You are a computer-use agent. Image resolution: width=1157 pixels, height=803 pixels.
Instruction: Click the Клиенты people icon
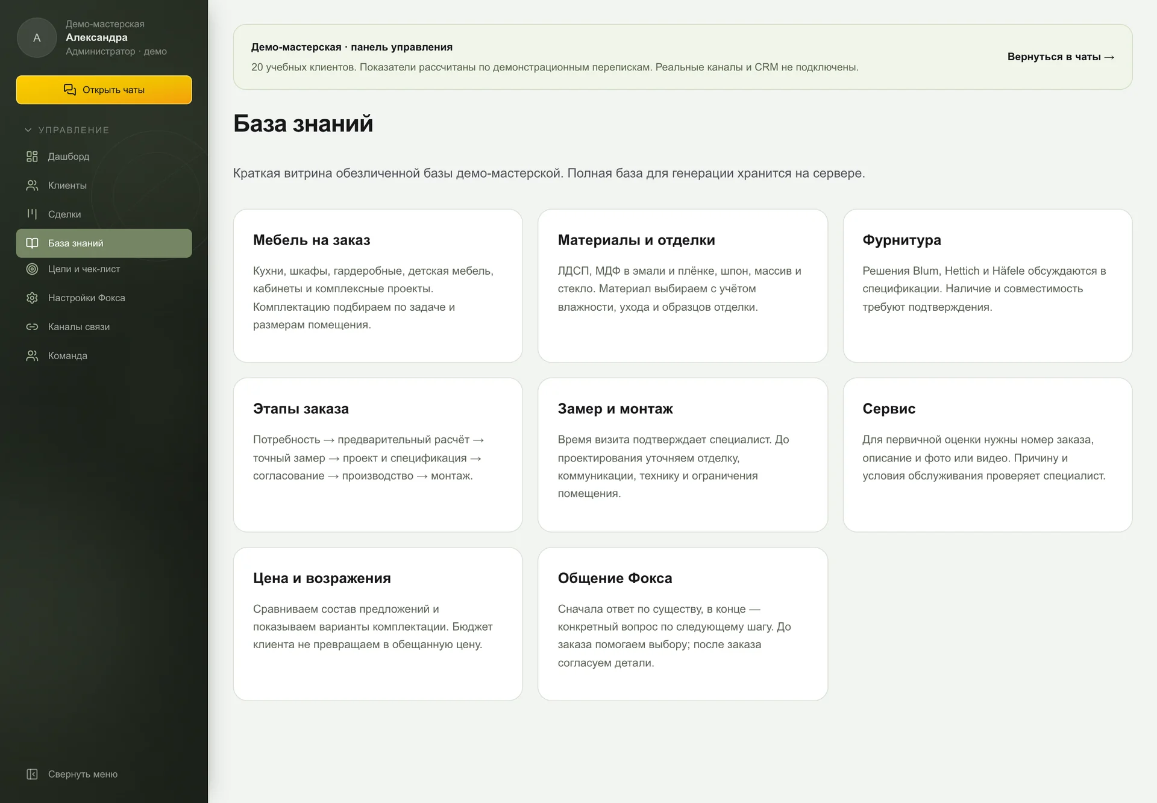tap(32, 186)
